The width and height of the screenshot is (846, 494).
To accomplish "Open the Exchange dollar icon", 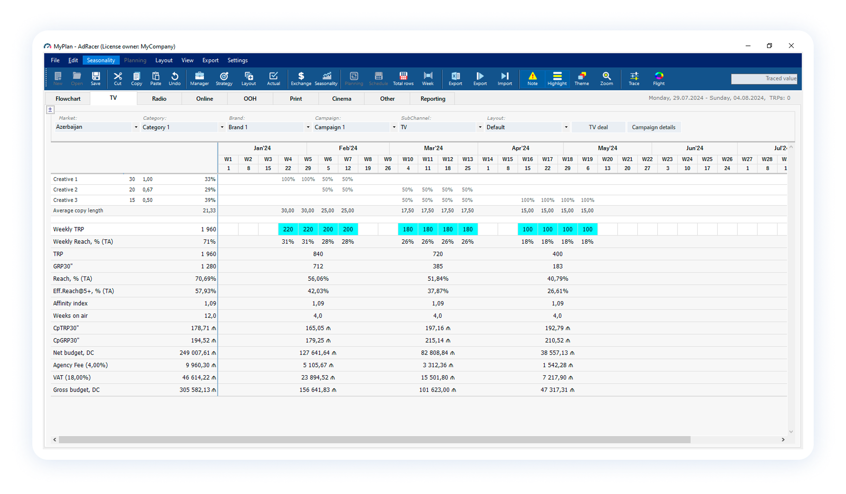I will point(301,78).
